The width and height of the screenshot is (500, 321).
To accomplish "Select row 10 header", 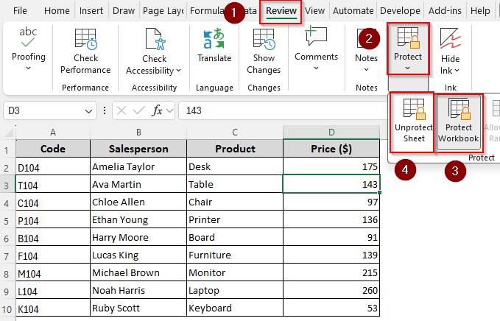I will [x=7, y=309].
